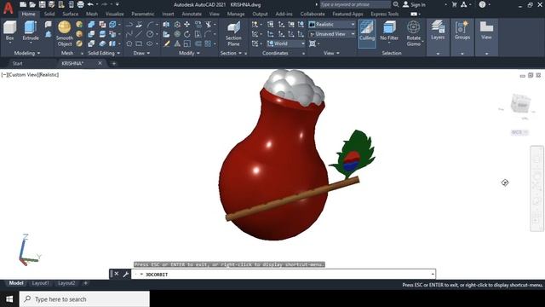Open the Annotate ribbon tab
The image size is (545, 307).
click(192, 14)
